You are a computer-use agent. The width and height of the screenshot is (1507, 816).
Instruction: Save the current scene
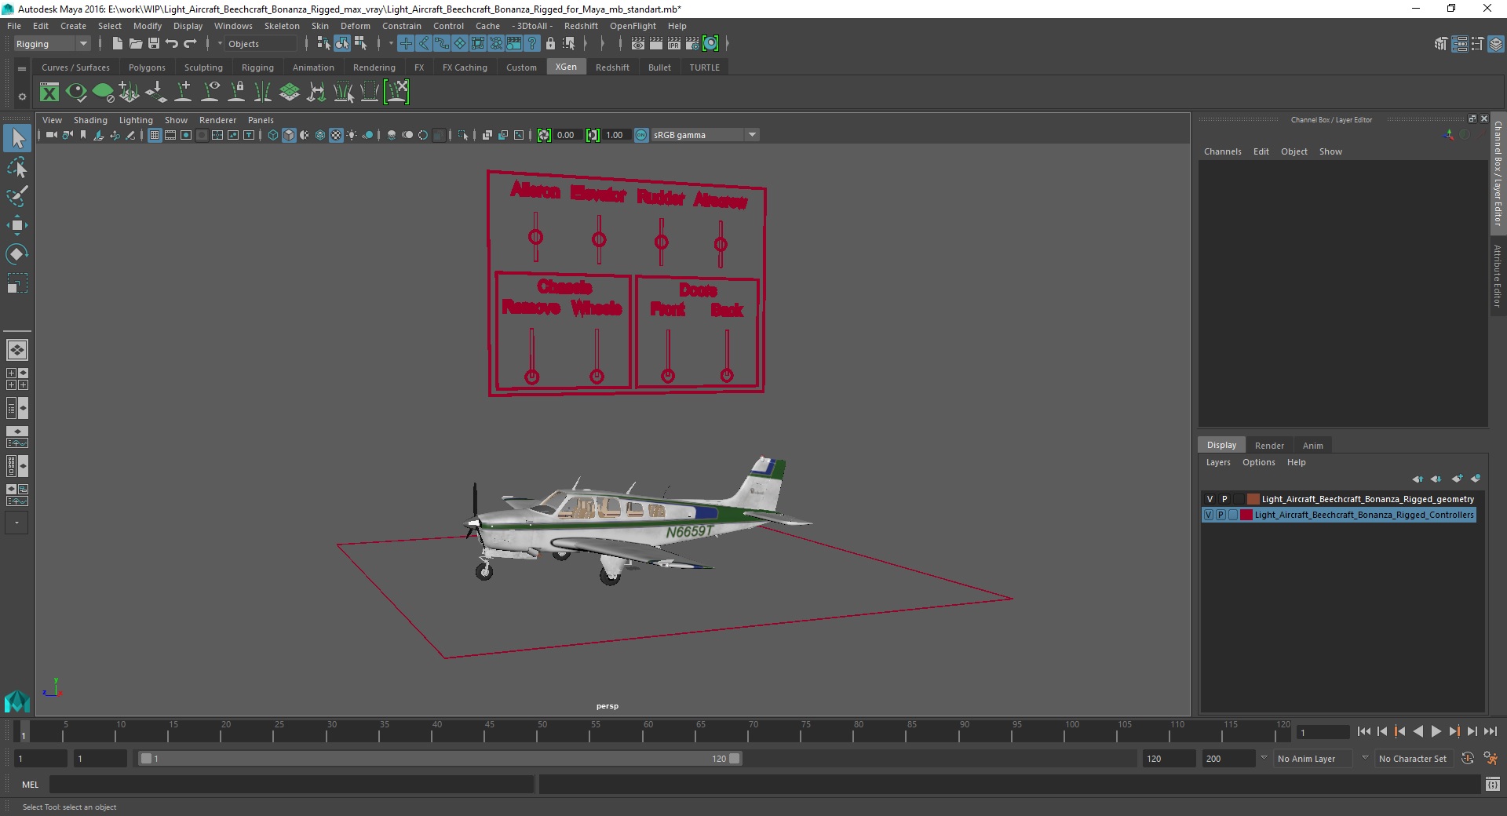154,44
